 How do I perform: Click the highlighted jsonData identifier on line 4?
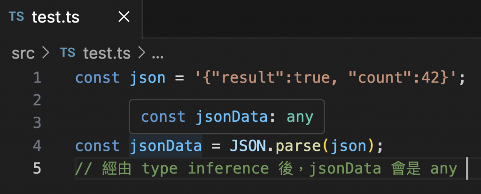coord(166,146)
